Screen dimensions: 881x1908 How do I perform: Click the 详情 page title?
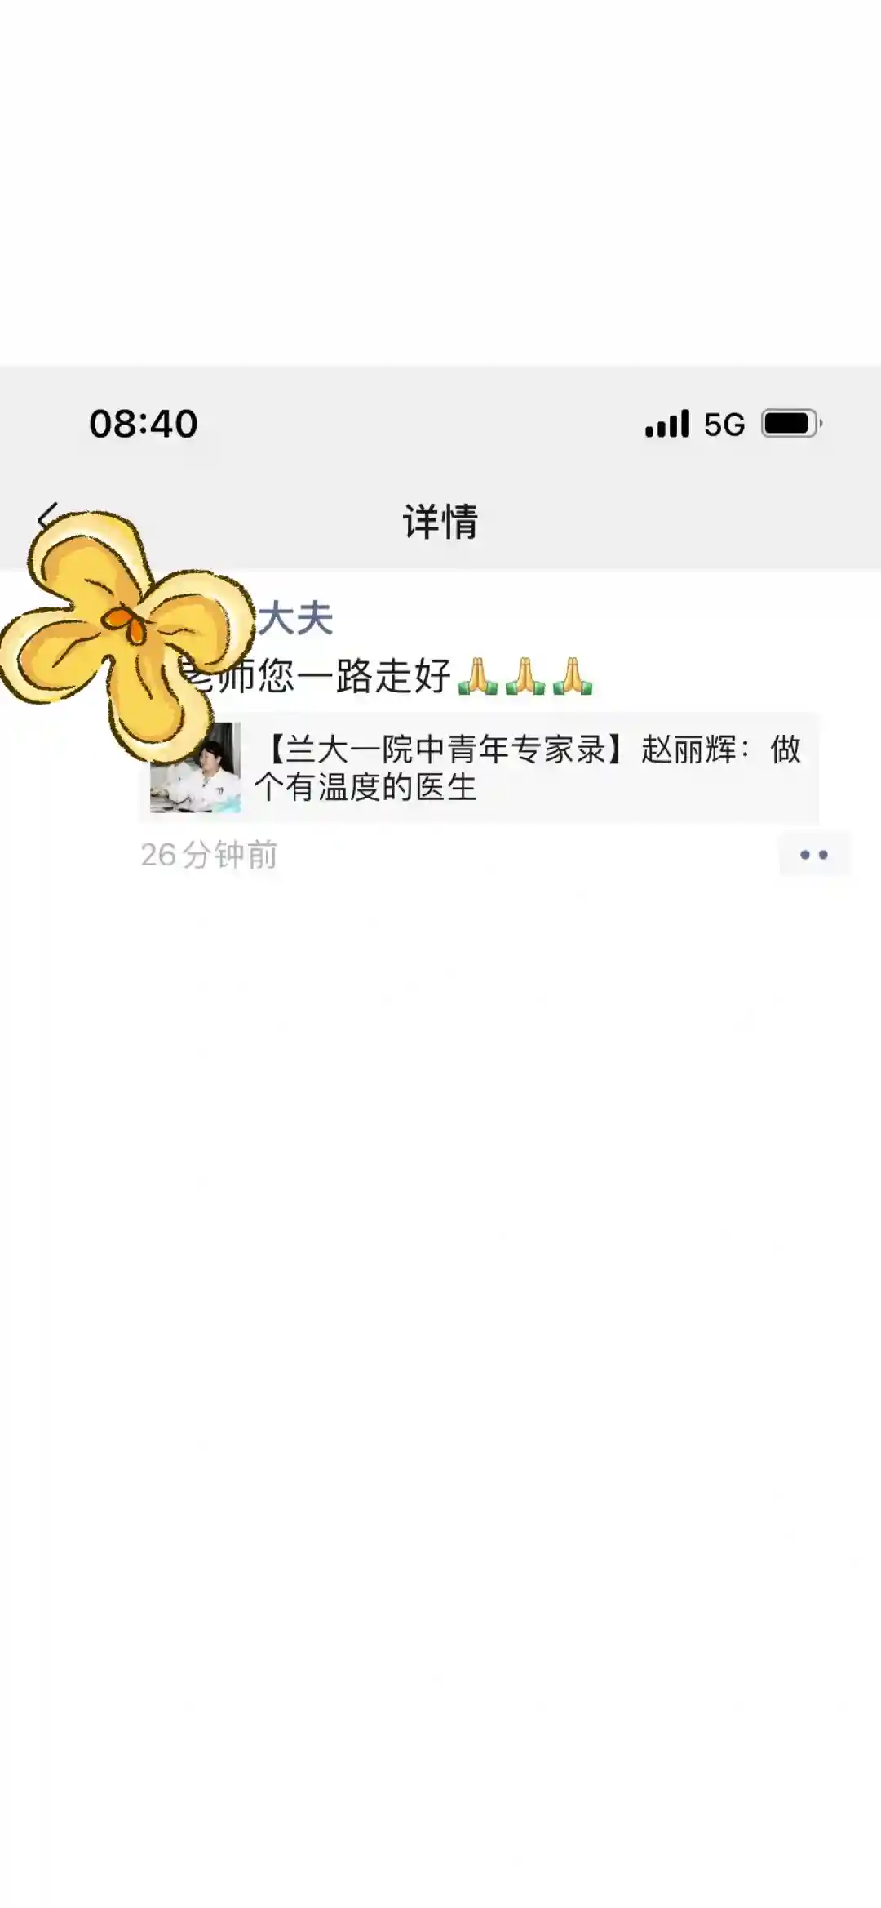pyautogui.click(x=440, y=521)
